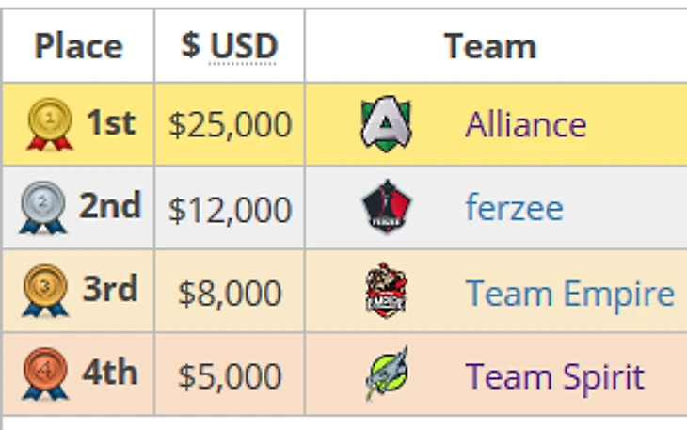Click the $25,000 prize cell
This screenshot has width=687, height=430.
tap(230, 125)
